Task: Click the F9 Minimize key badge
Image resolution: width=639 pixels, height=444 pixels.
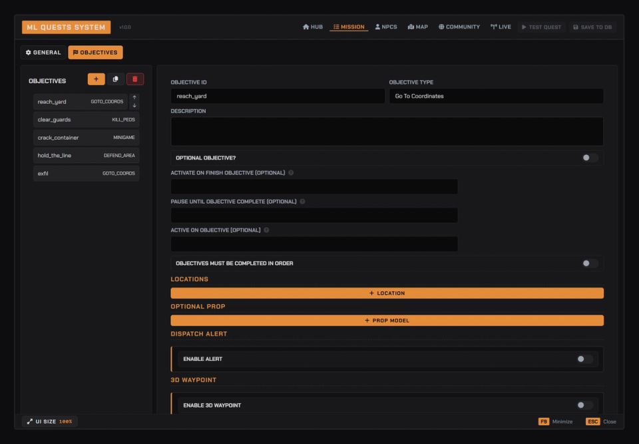Action: (544, 421)
